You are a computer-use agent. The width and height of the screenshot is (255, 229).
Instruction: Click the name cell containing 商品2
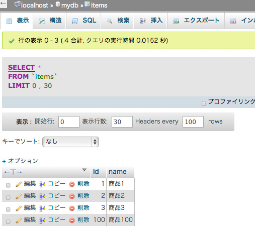[120, 196]
